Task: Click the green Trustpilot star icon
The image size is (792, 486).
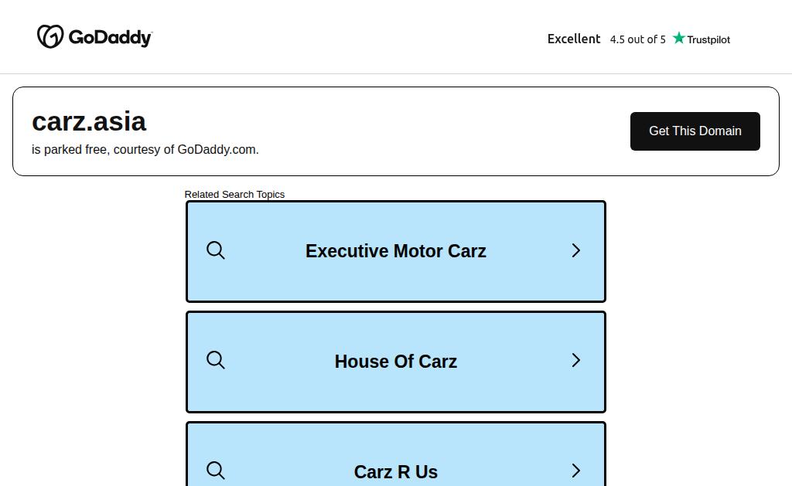Action: click(x=679, y=38)
